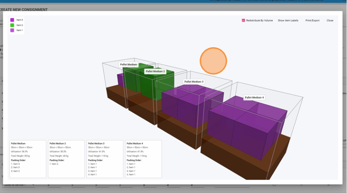
Task: Select the Pallet Medium 3 label tag
Action: [194, 81]
